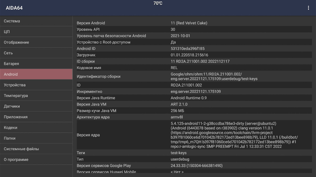Open the Батарея category
This screenshot has height=177, width=316.
point(36,64)
